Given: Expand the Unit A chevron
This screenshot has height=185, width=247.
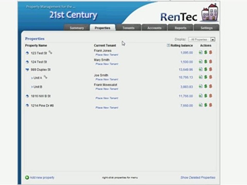Looking at the screenshot, I should pos(32,78).
